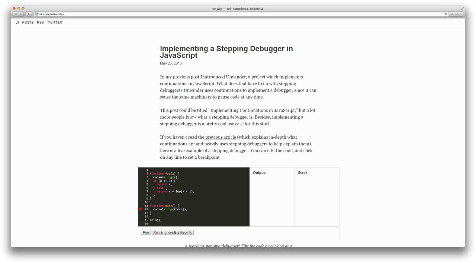The width and height of the screenshot is (476, 263).
Task: Click the yellow minimize window button
Action: (x=19, y=8)
